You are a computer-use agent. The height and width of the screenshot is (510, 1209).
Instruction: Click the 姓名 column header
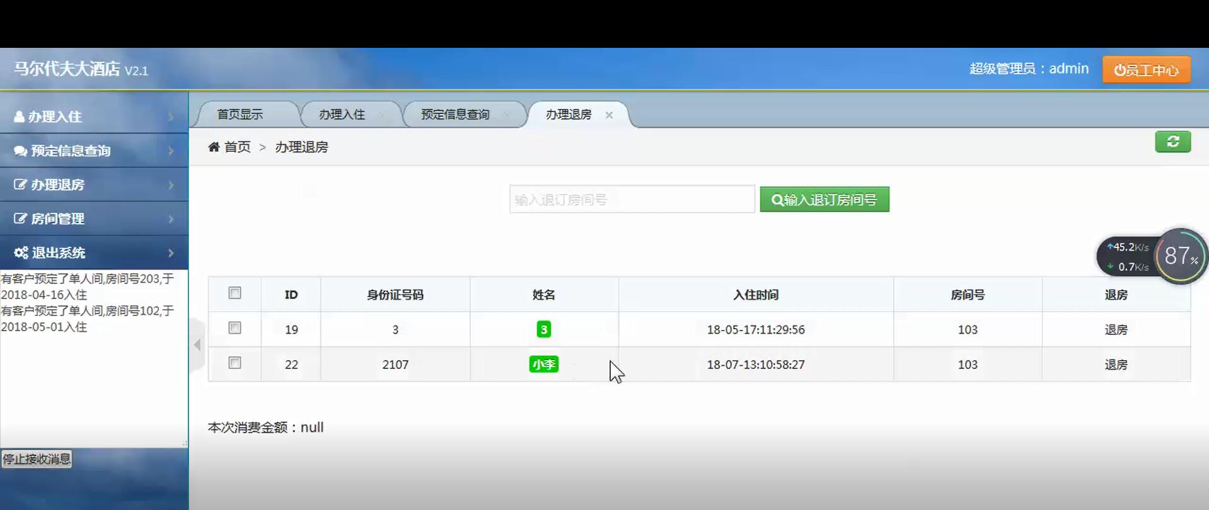coord(543,295)
